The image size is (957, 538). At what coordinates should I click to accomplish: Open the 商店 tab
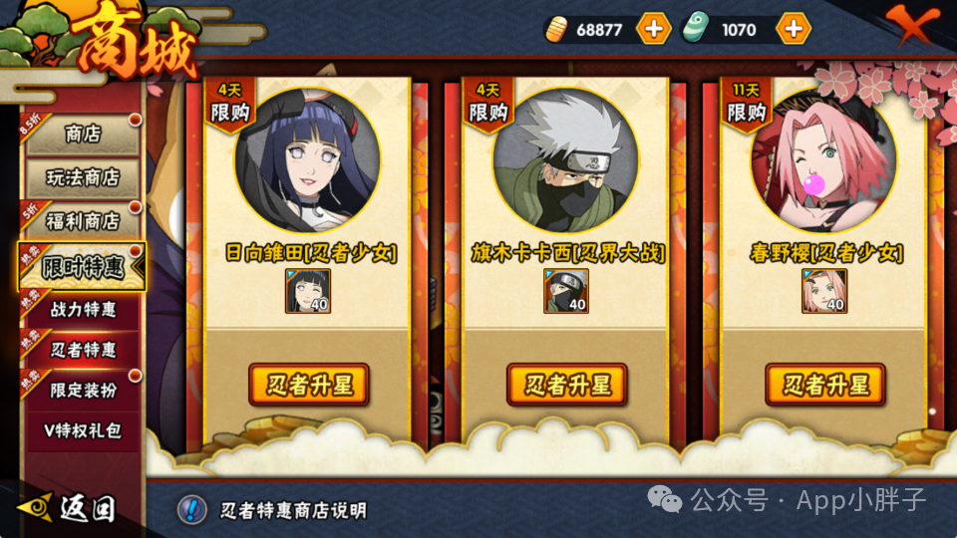83,134
